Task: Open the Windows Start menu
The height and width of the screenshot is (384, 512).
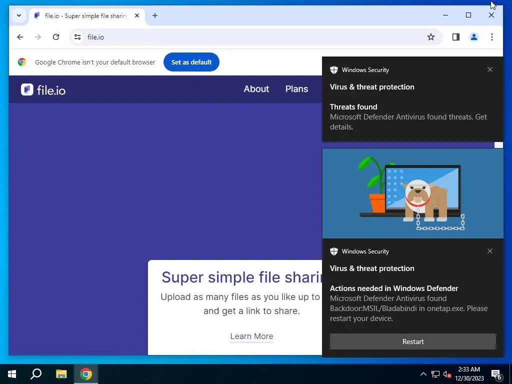Action: click(12, 374)
